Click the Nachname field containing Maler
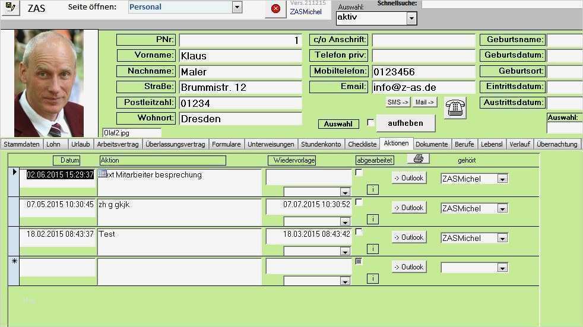This screenshot has height=327, width=583. [240, 72]
